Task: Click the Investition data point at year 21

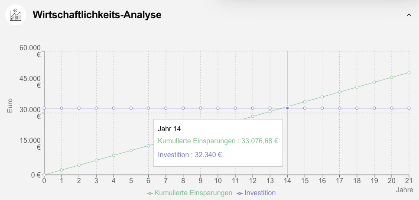Action: click(409, 108)
